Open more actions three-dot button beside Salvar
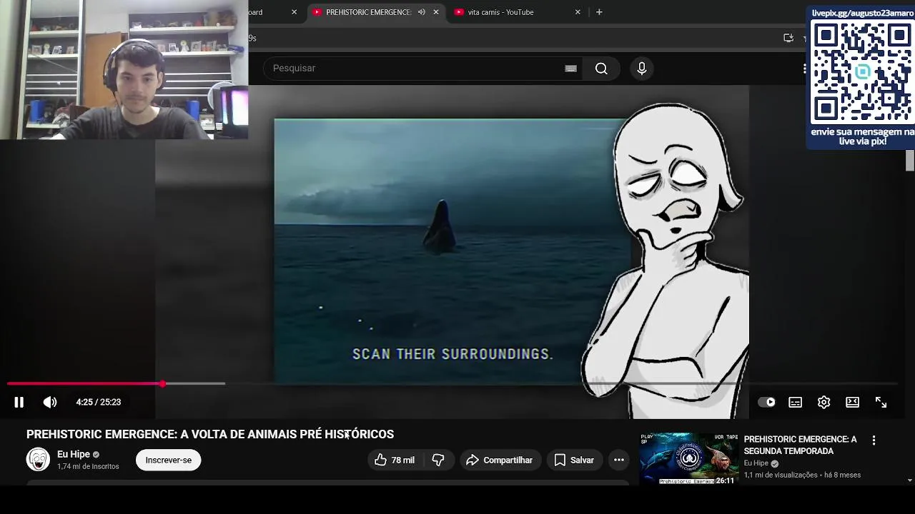This screenshot has width=915, height=514. pos(619,460)
